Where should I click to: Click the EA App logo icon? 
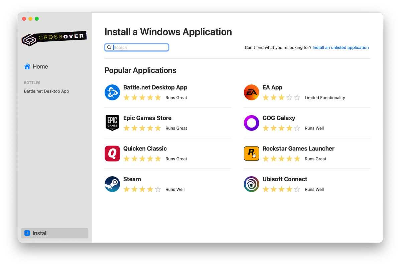[x=252, y=92]
